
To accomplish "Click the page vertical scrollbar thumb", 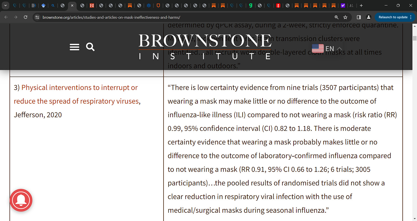I will click(x=414, y=39).
